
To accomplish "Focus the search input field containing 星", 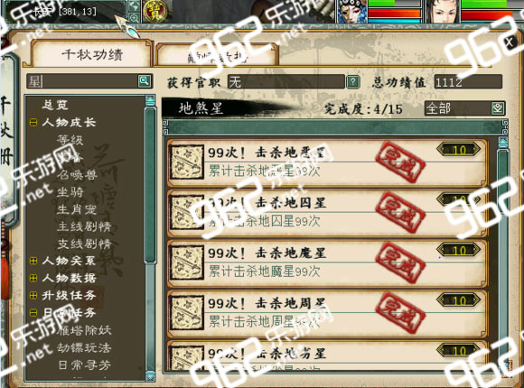I will click(x=82, y=81).
